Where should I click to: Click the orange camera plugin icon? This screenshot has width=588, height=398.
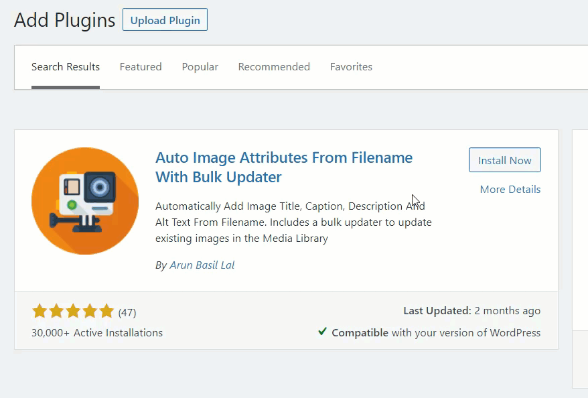pos(85,201)
